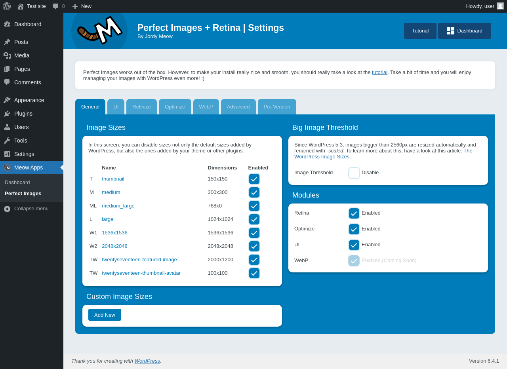Disable the large 1024x1024 size
The width and height of the screenshot is (507, 369).
254,219
